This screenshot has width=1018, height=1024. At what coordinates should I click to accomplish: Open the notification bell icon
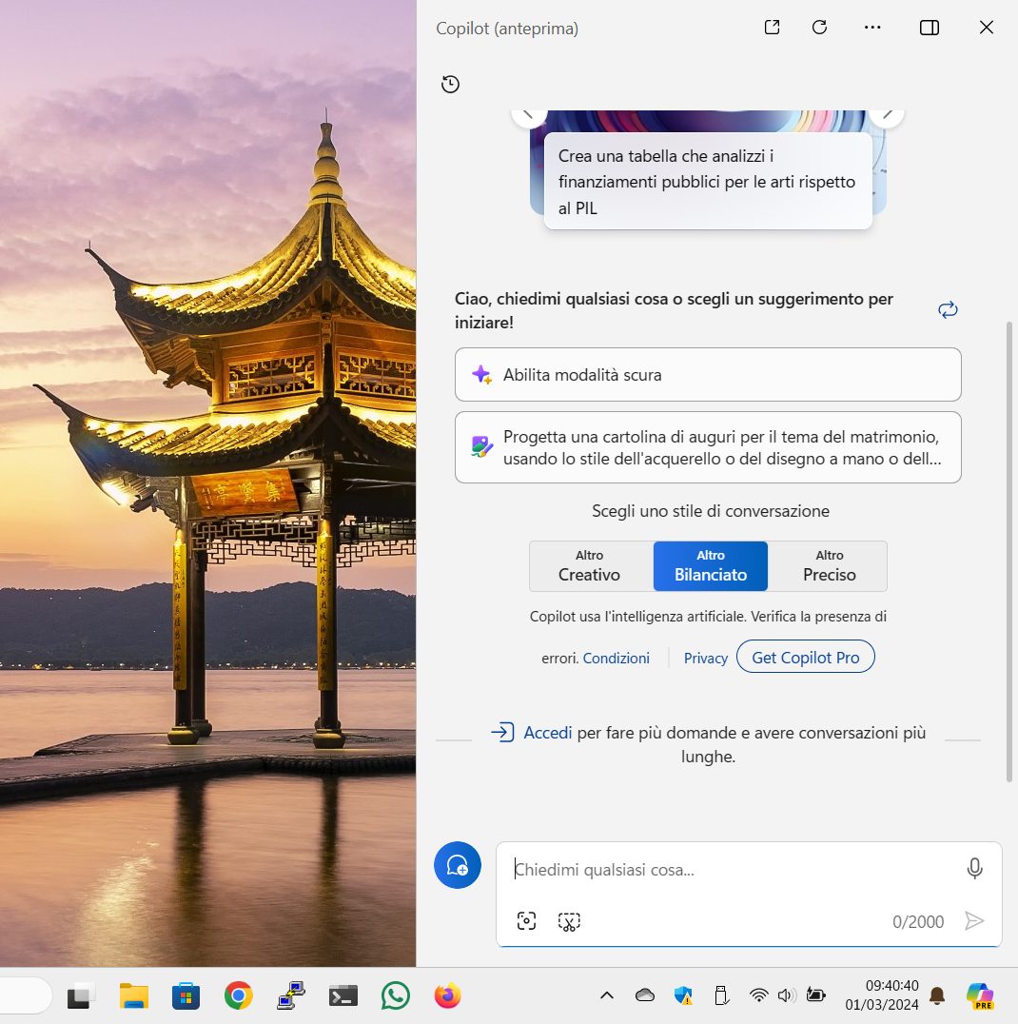point(937,995)
